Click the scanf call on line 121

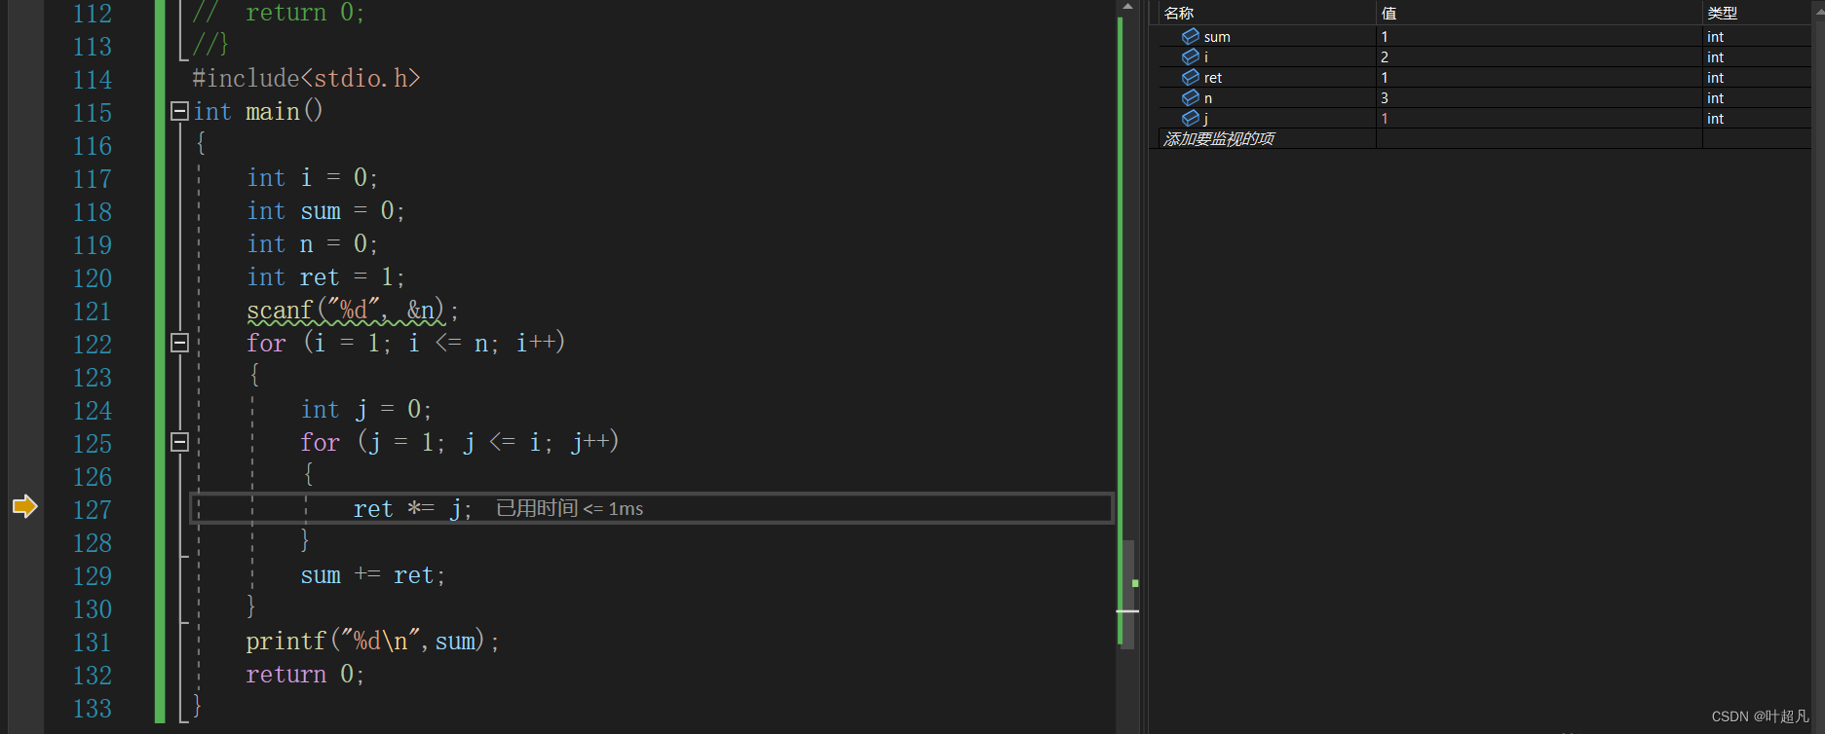(x=353, y=311)
